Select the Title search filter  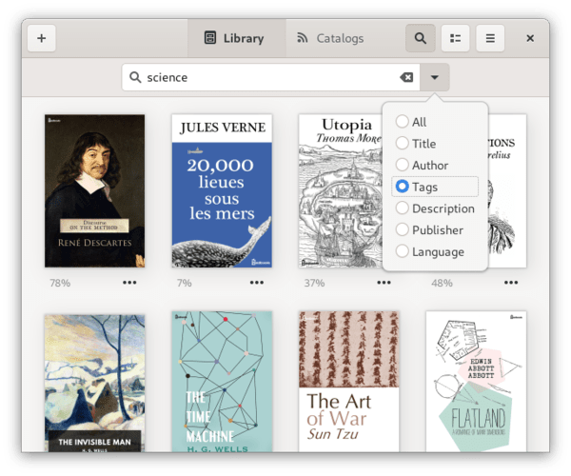435,144
